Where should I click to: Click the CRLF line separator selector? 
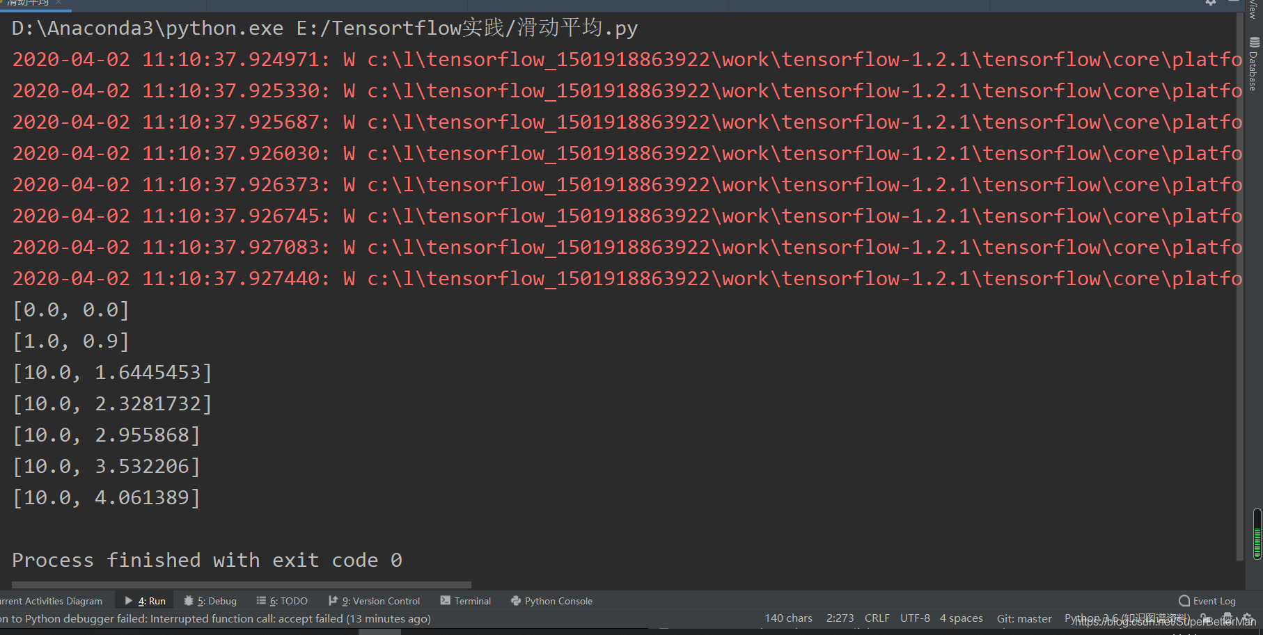[877, 618]
